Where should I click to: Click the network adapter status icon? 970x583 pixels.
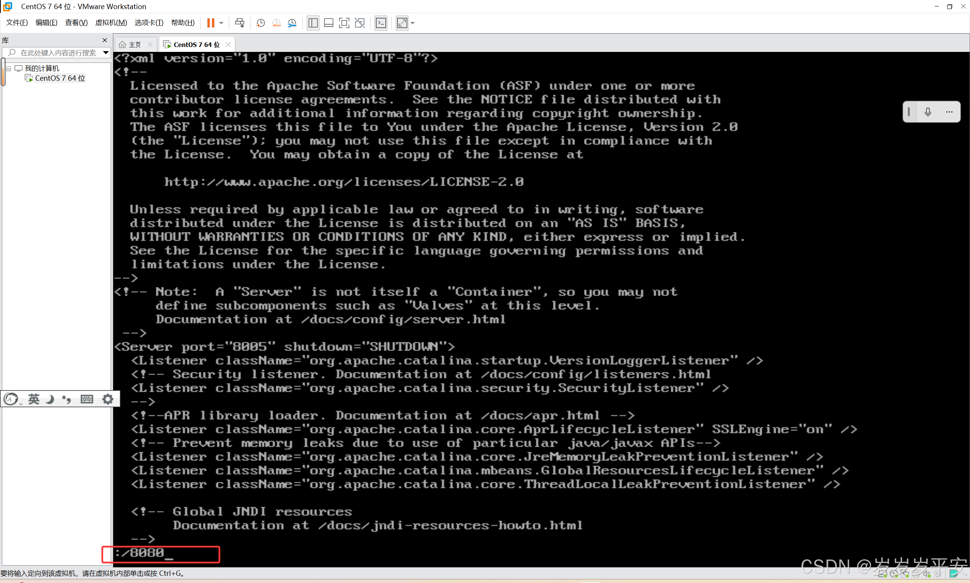905,574
